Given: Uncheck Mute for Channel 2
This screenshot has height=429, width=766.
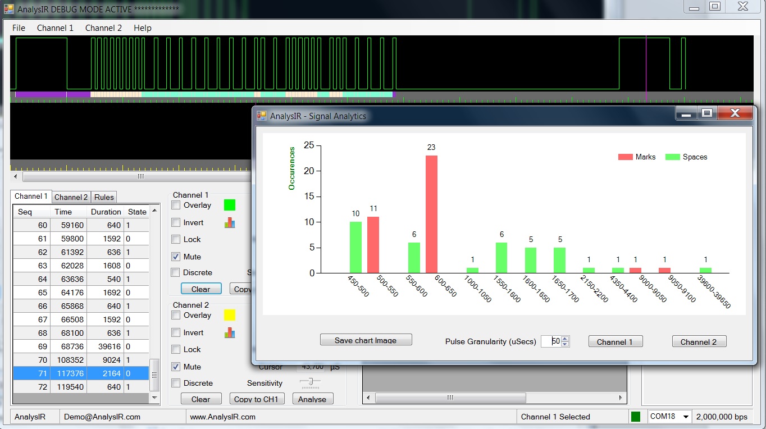Looking at the screenshot, I should point(176,367).
